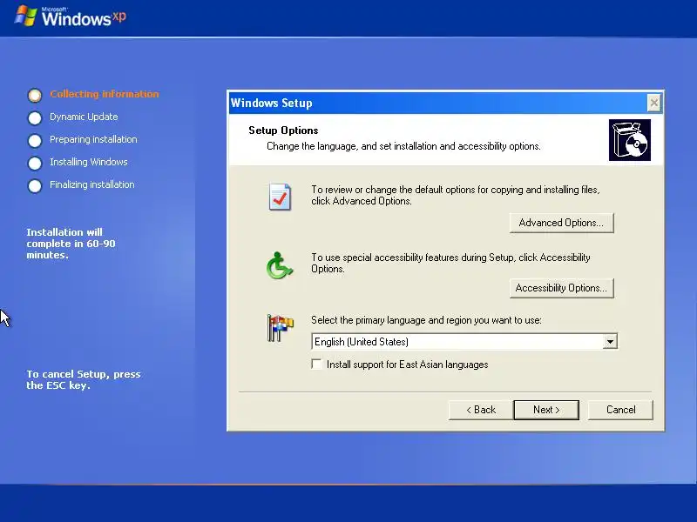Click the 'Preparing installation' text
The height and width of the screenshot is (522, 697).
(93, 139)
